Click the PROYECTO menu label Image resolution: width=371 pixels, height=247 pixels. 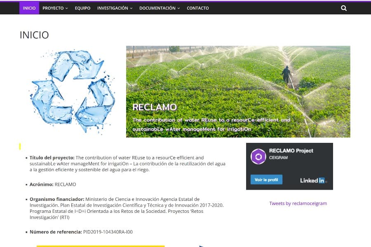(x=53, y=8)
